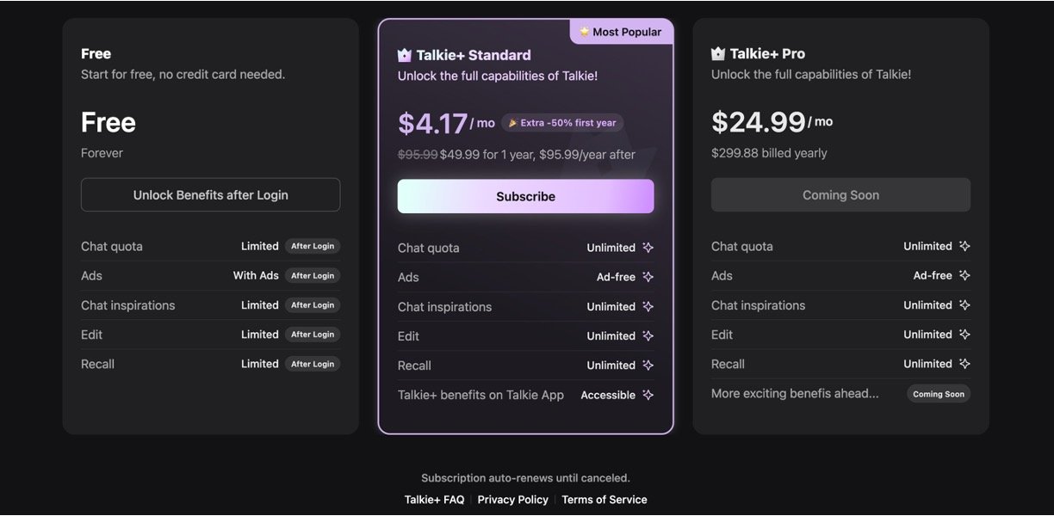
Task: Open the Terms of Service link
Action: (604, 500)
